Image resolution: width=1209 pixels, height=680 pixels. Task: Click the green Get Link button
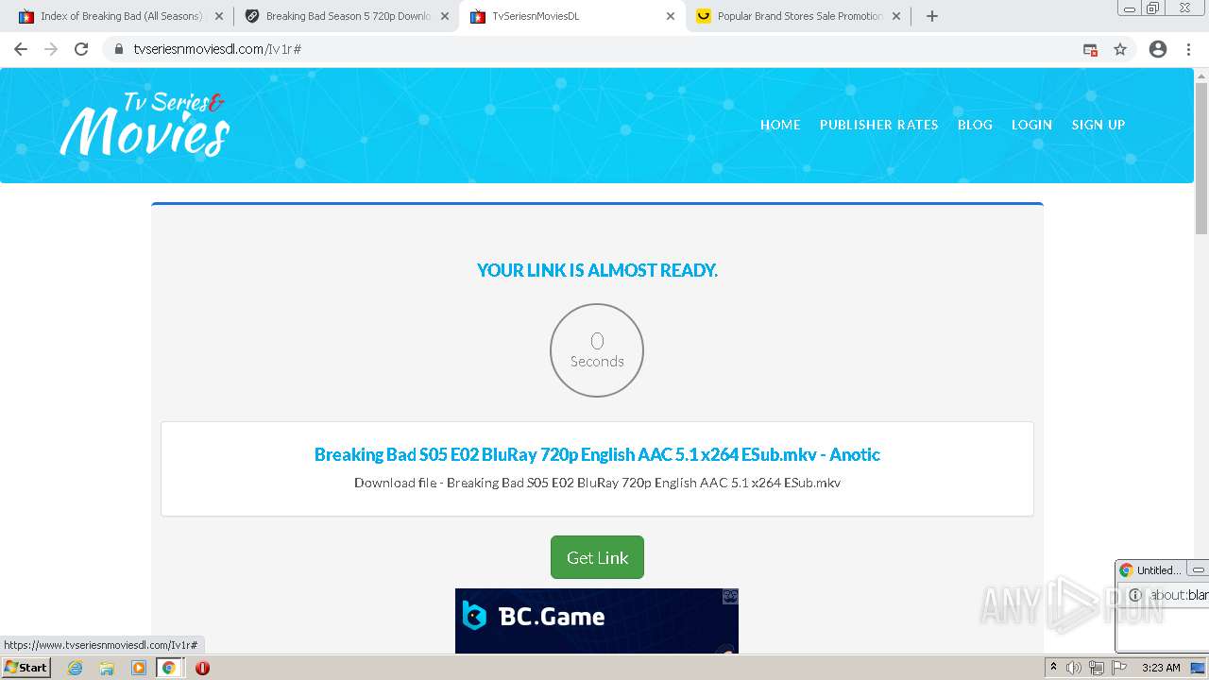click(597, 557)
